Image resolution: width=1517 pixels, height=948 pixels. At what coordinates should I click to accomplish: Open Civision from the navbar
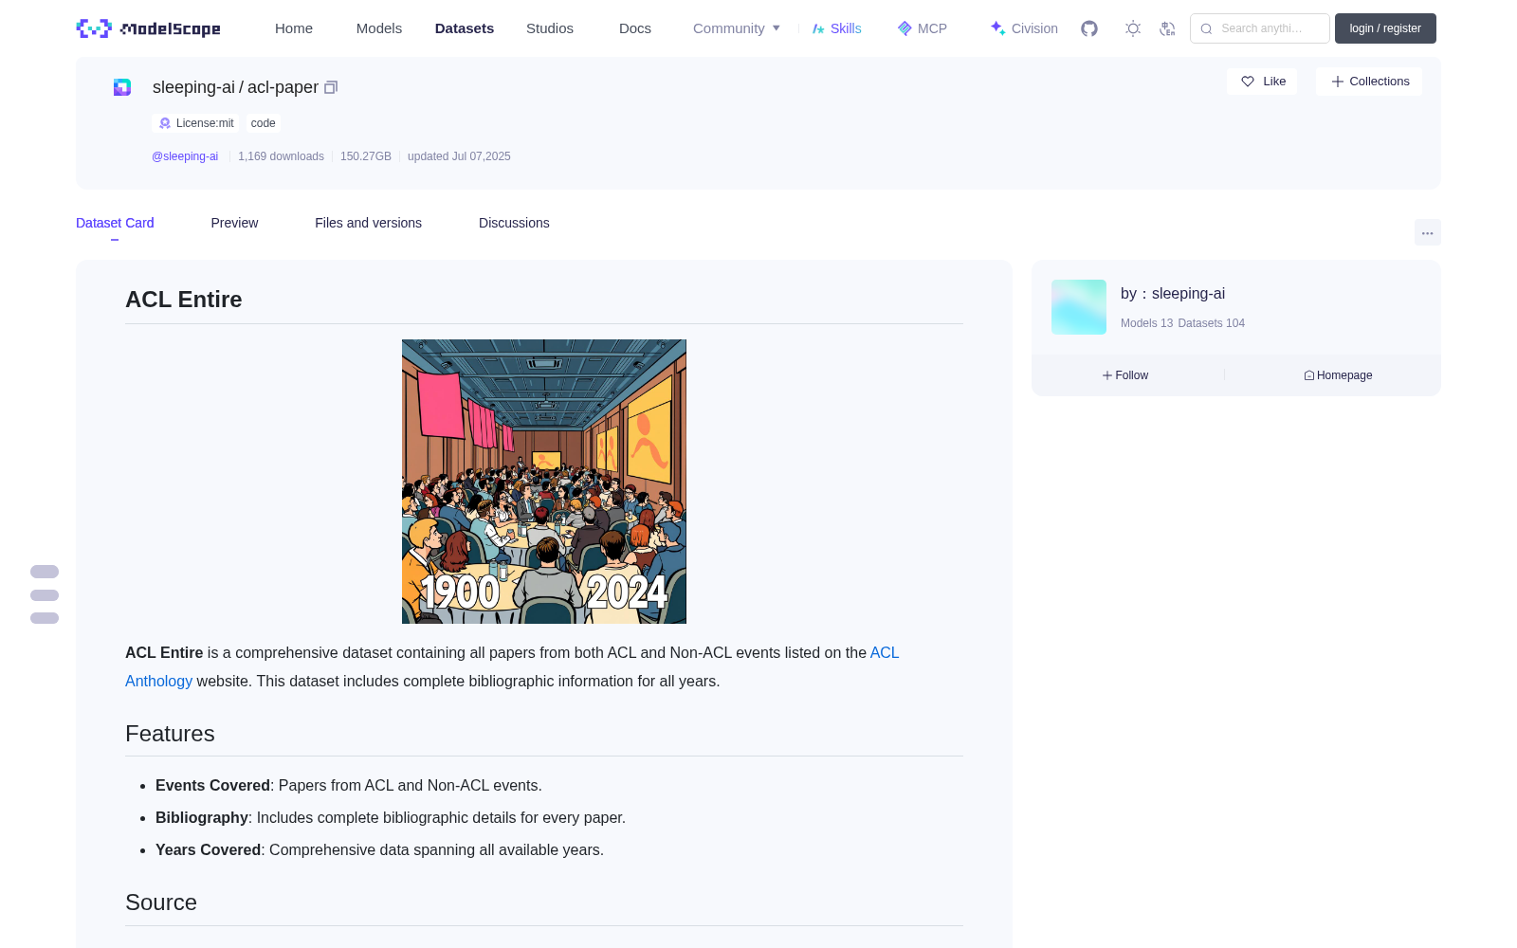click(1024, 28)
